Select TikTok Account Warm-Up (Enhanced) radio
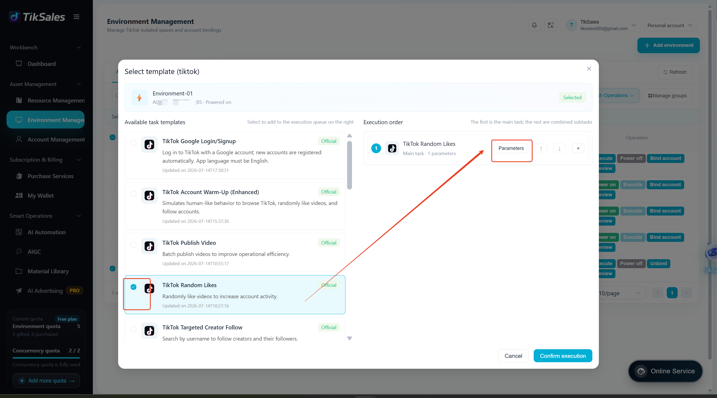Viewport: 717px width, 398px height. tap(133, 194)
